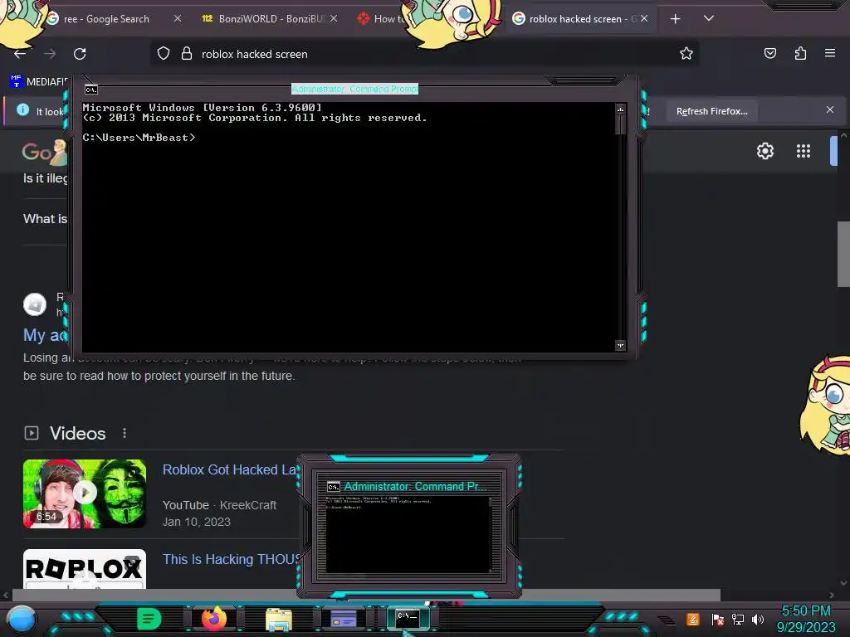Viewport: 850px width, 637px height.
Task: Go back to the previous page in Firefox
Action: (x=20, y=54)
